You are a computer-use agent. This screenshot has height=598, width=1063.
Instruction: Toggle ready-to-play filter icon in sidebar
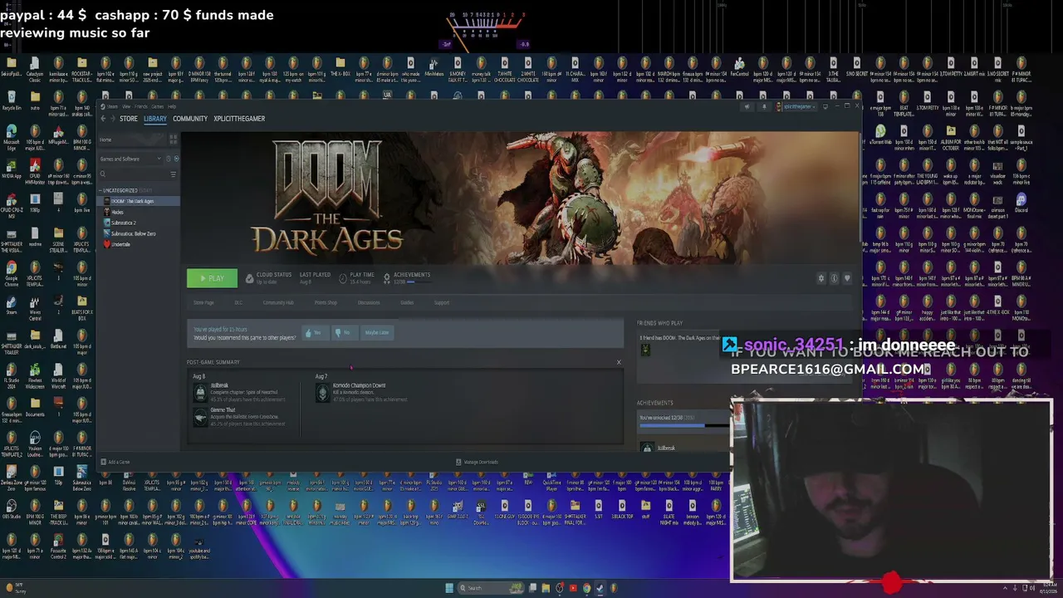tap(175, 159)
